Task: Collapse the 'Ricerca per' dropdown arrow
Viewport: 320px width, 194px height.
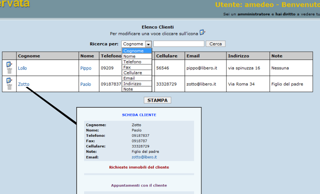Action: [148, 44]
